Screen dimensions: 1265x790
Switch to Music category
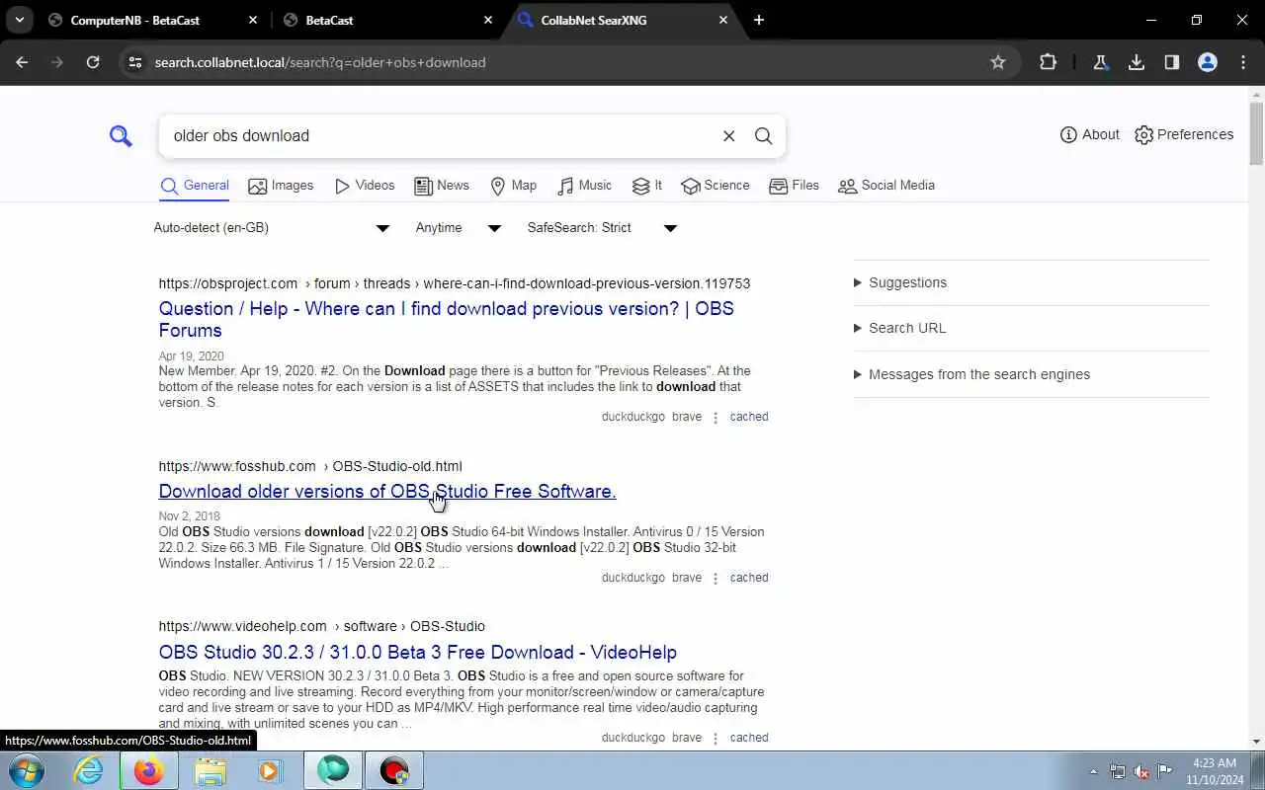585,186
